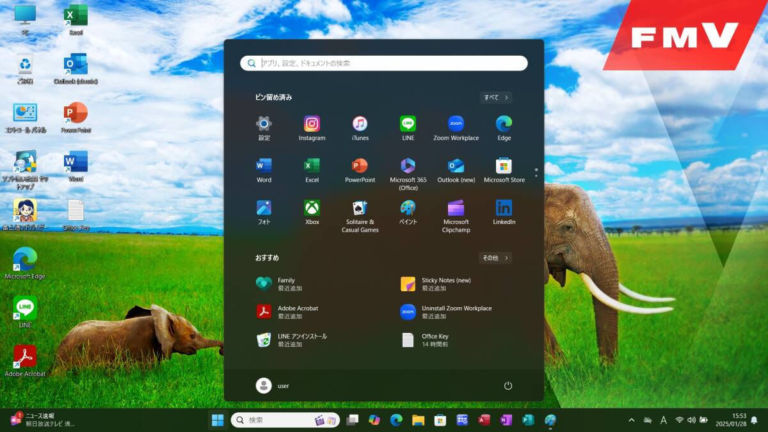Show more recommendations via その他

495,258
